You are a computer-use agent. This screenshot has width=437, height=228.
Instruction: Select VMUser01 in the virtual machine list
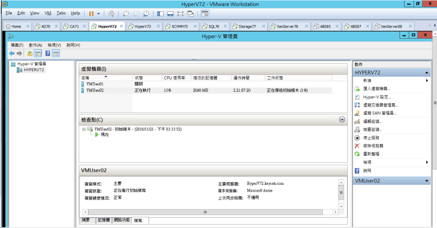[95, 83]
